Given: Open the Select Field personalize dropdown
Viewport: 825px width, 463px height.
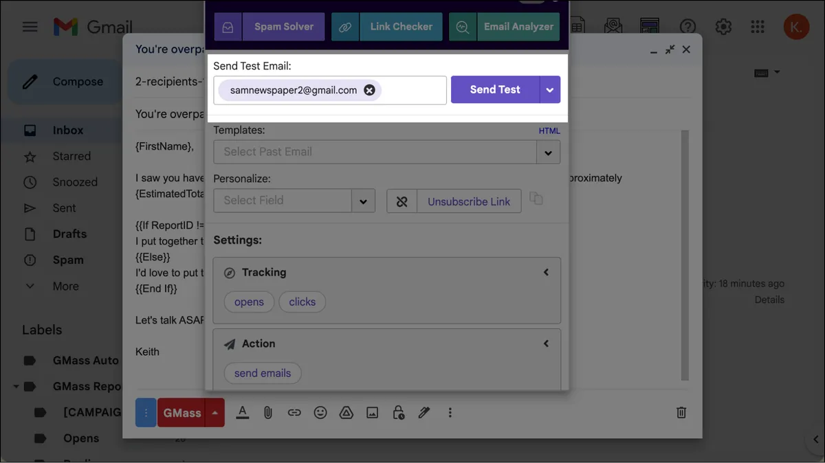Looking at the screenshot, I should 363,201.
